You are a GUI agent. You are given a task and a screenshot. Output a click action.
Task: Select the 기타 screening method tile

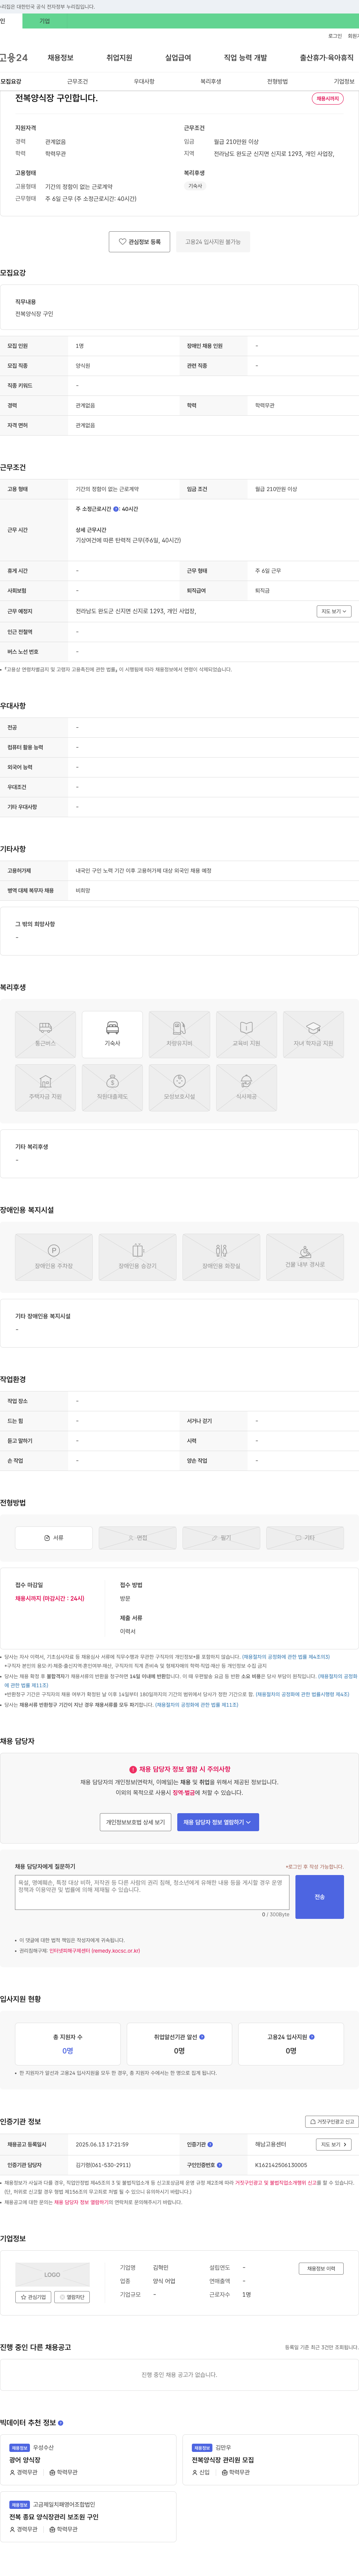point(305,1538)
